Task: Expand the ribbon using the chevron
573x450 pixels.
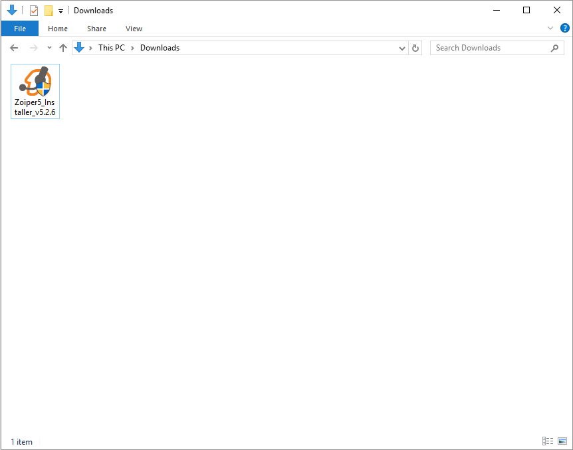Action: [x=550, y=28]
